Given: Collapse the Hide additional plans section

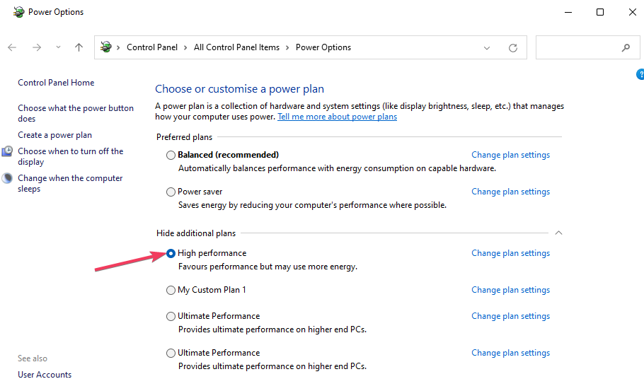Looking at the screenshot, I should (x=558, y=233).
